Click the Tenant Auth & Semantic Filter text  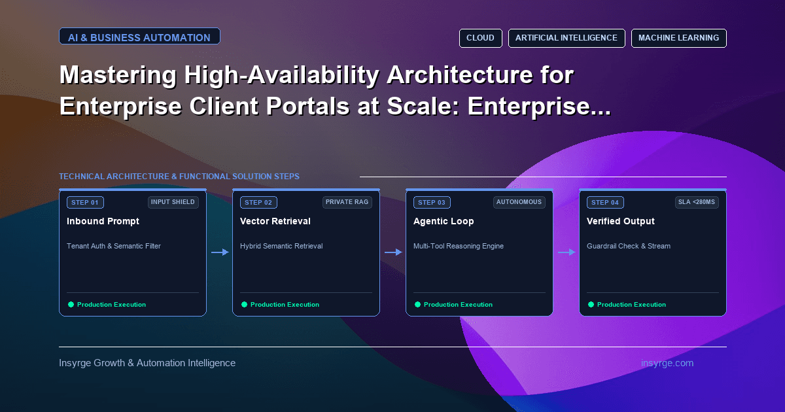click(114, 246)
